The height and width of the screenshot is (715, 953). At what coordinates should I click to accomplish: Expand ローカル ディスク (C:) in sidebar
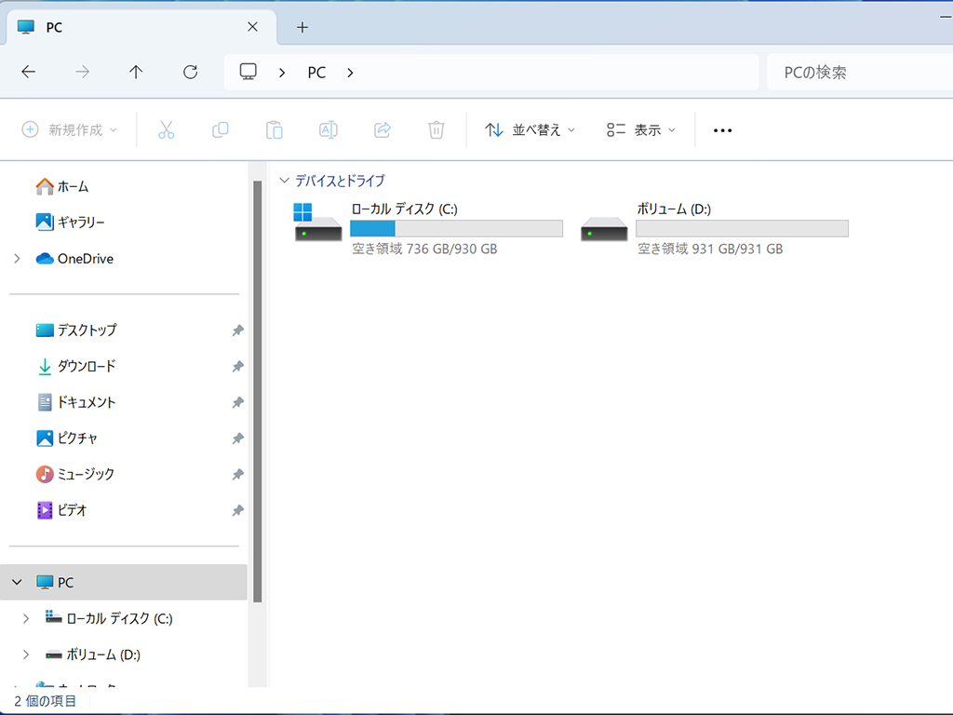coord(25,618)
